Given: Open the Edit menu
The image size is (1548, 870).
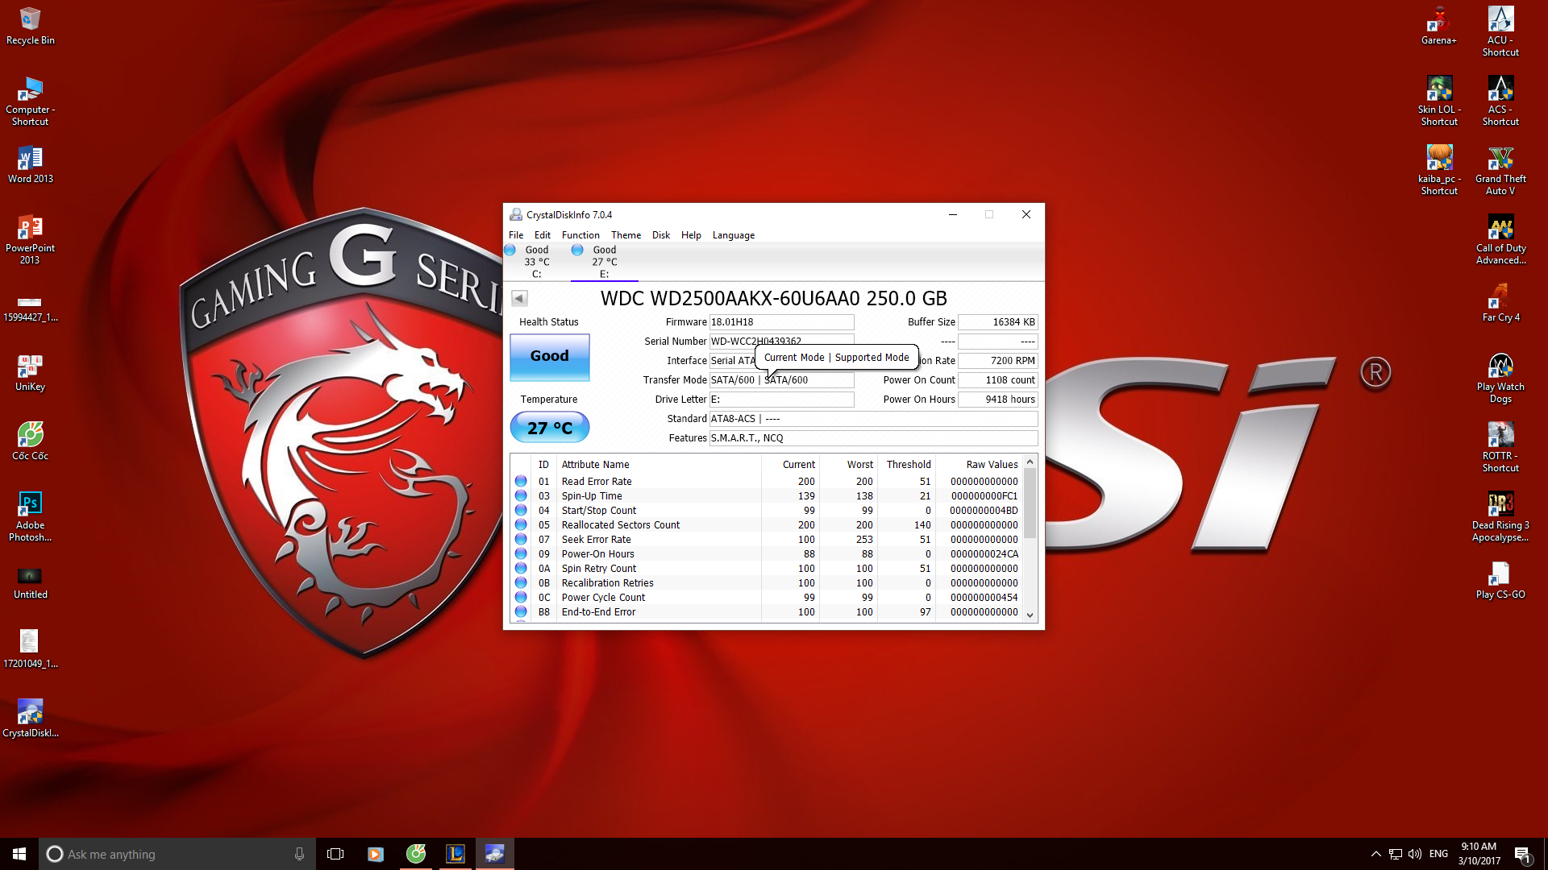Looking at the screenshot, I should tap(542, 235).
